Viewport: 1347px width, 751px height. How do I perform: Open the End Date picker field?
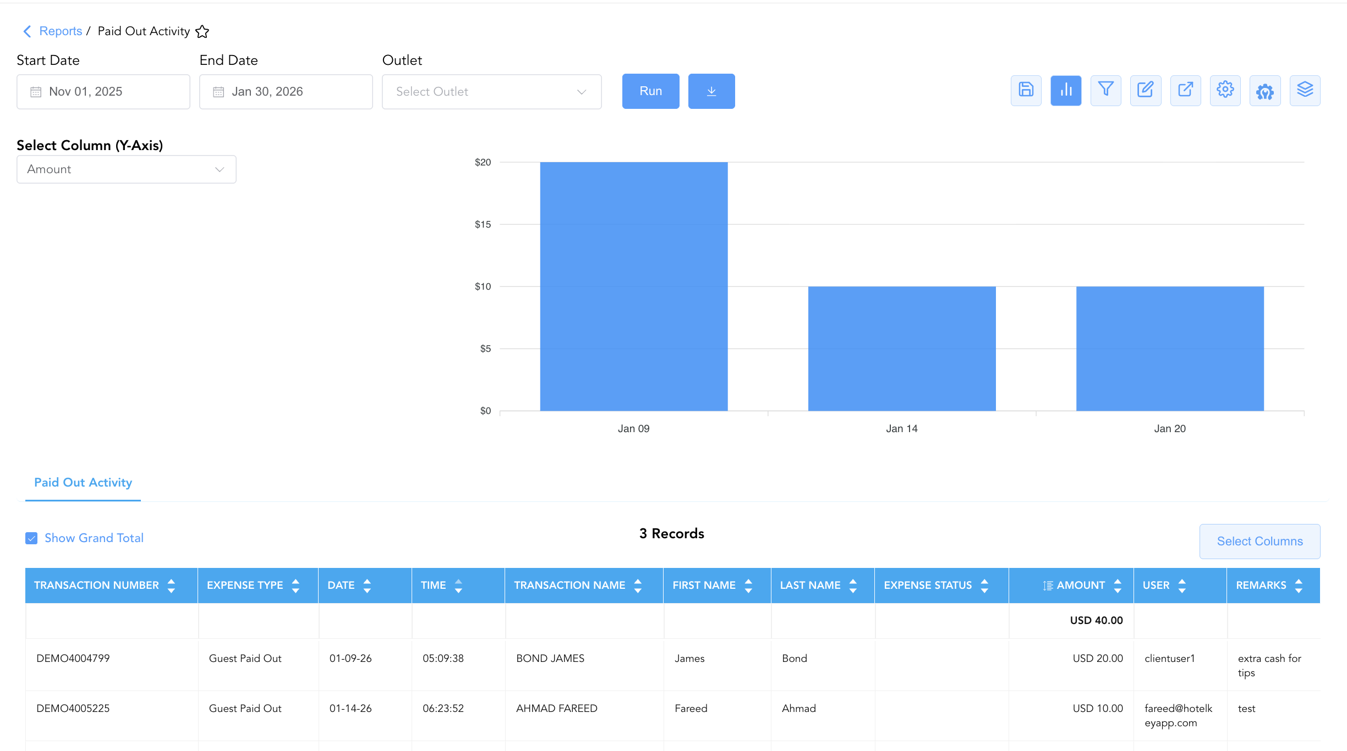[x=286, y=92]
